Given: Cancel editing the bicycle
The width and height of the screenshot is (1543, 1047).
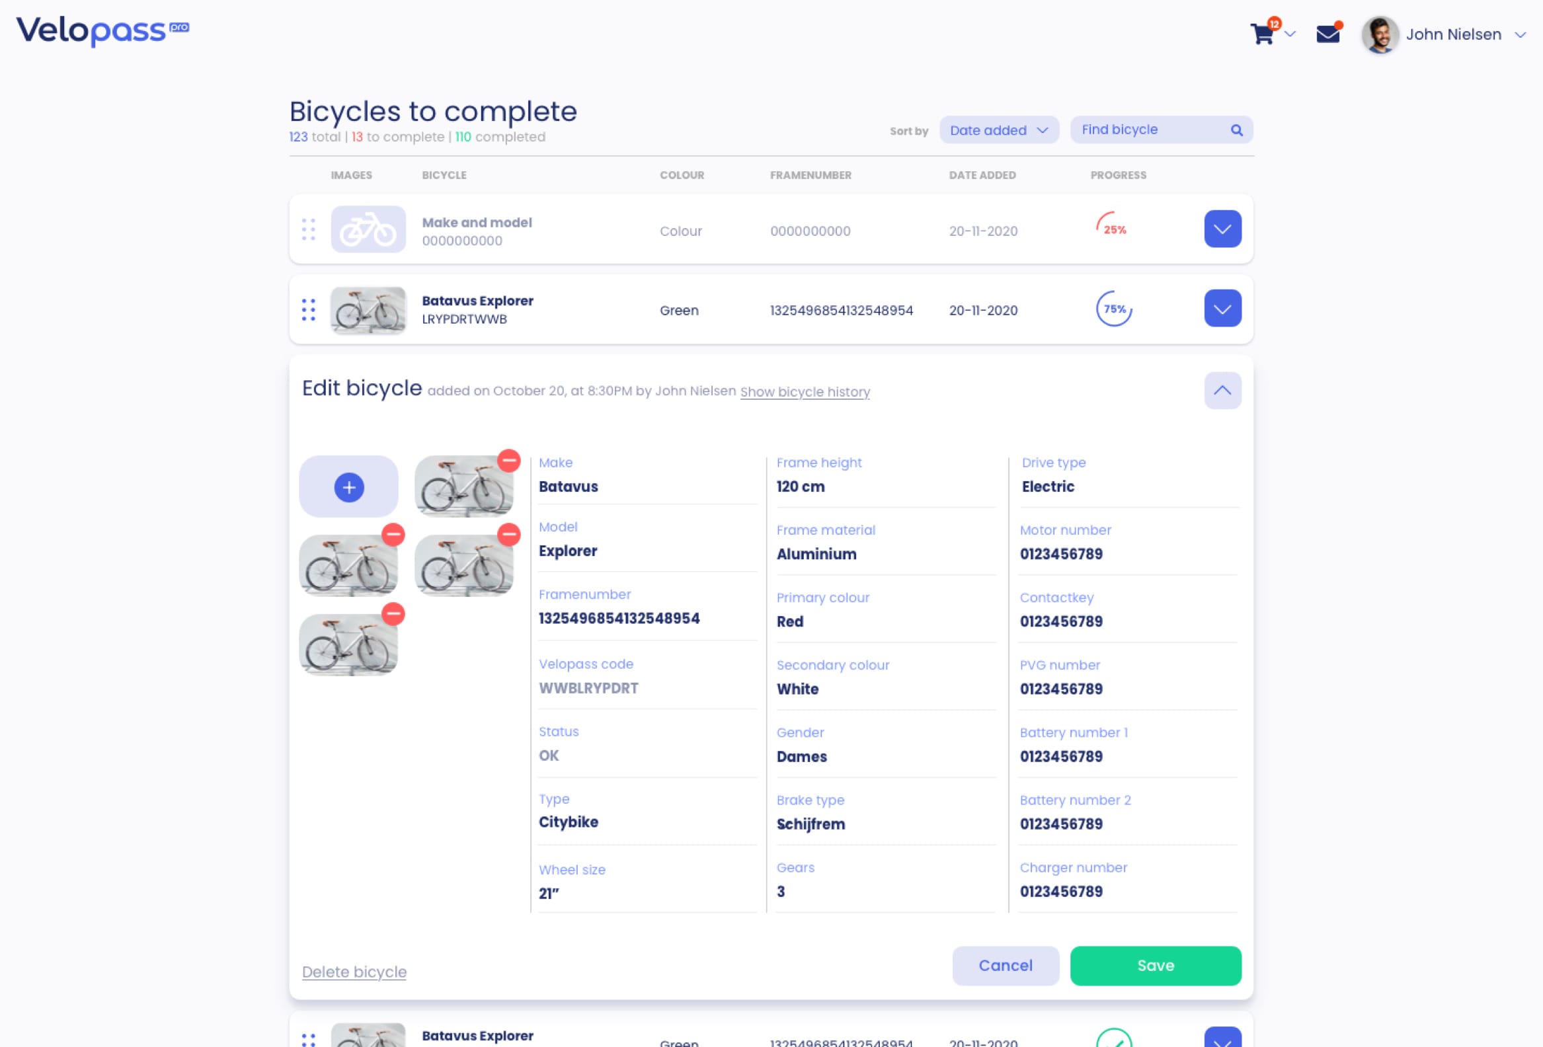Looking at the screenshot, I should pos(1006,965).
